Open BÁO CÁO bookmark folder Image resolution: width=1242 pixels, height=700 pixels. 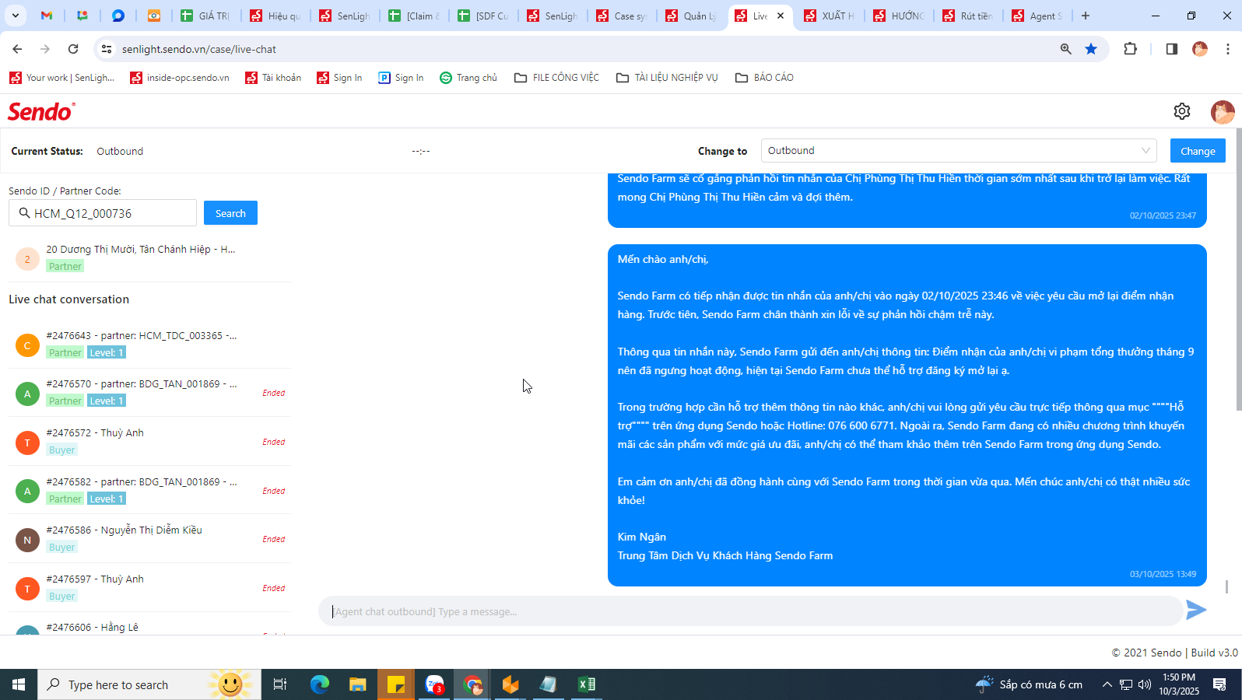pos(764,78)
